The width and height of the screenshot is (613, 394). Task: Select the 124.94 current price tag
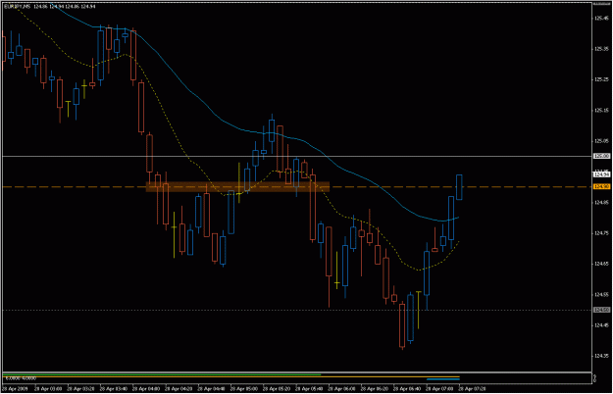tap(601, 174)
